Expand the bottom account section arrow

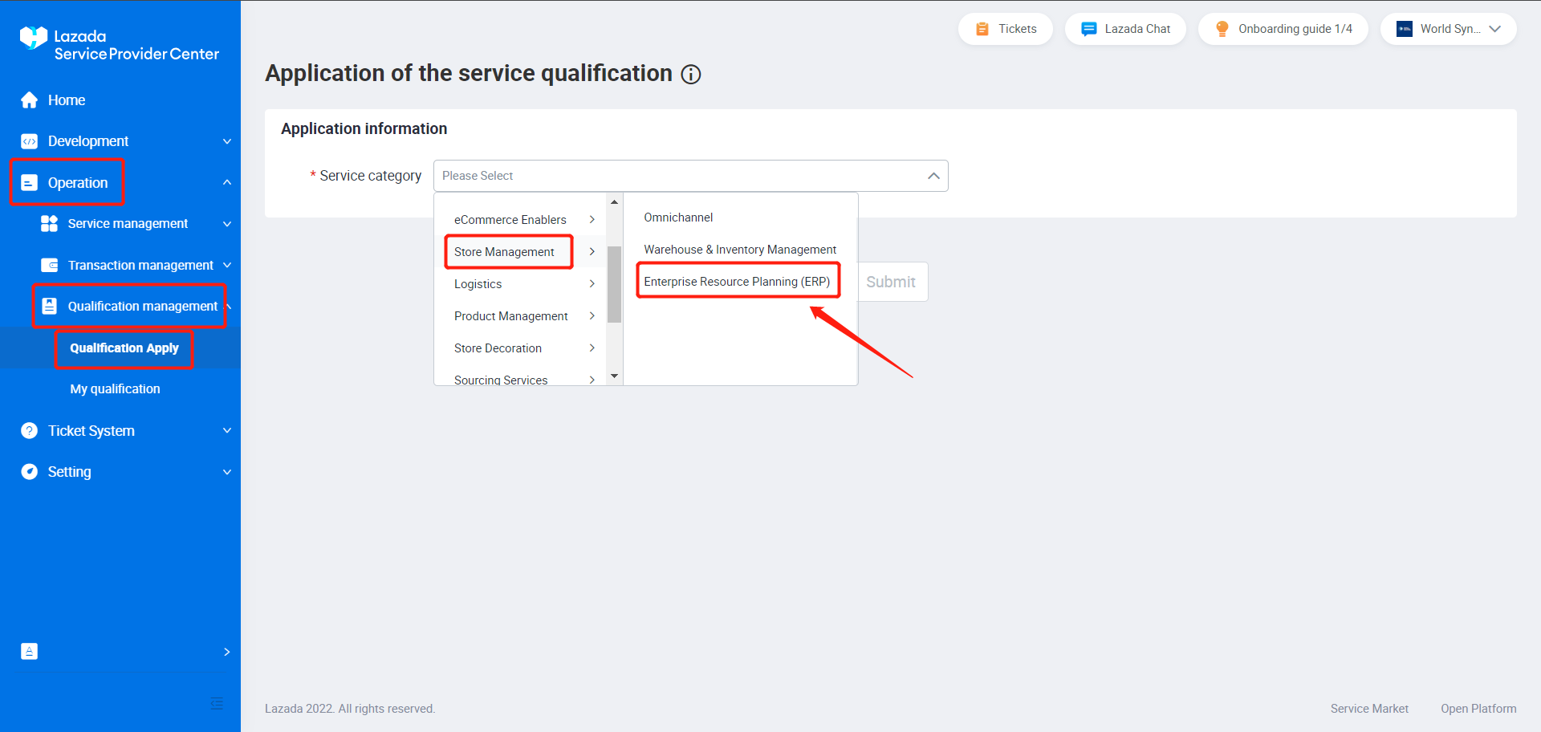pyautogui.click(x=227, y=652)
